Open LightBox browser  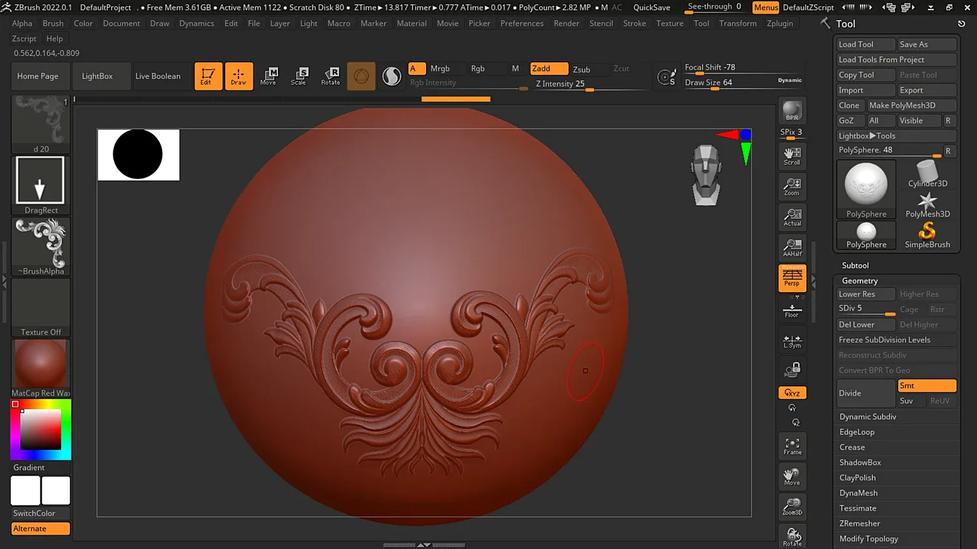click(x=97, y=76)
